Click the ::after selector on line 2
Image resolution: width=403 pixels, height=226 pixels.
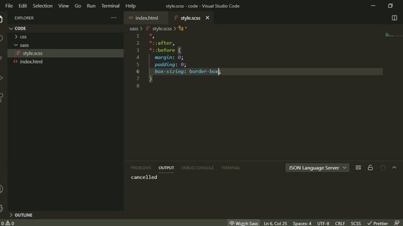pos(162,43)
